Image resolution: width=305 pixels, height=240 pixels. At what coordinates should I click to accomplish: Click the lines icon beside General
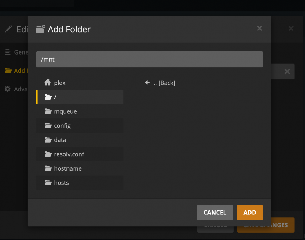tap(8, 52)
